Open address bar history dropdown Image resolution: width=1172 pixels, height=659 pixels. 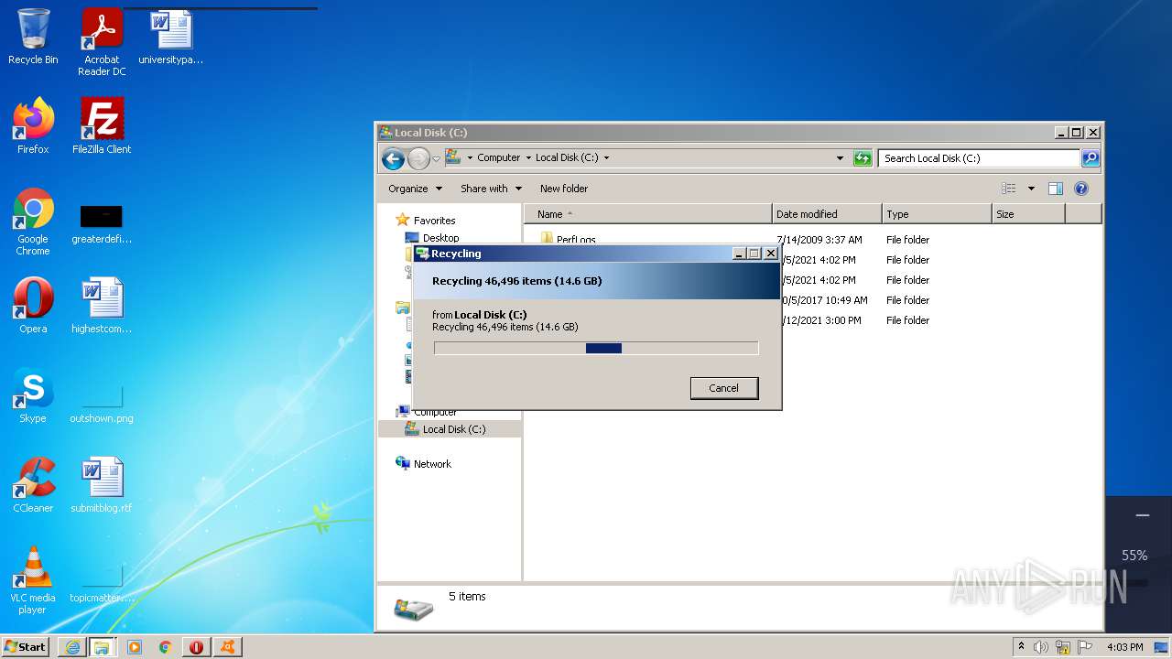click(841, 157)
